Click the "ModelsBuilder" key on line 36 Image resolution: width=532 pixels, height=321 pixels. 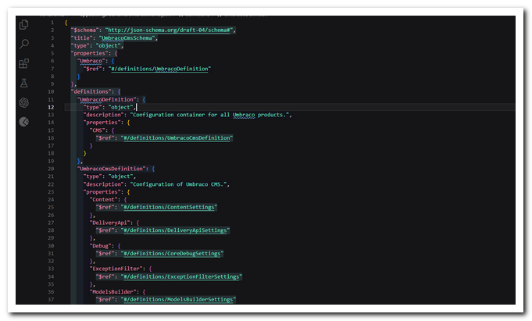tap(113, 292)
